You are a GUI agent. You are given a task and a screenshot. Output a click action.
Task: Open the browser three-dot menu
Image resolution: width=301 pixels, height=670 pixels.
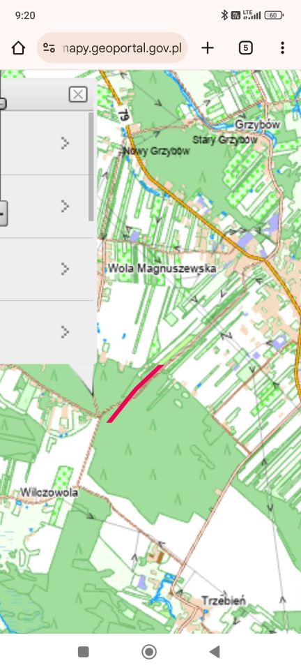click(x=282, y=48)
